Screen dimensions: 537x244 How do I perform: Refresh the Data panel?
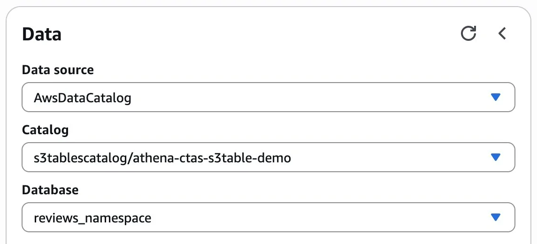click(x=468, y=33)
